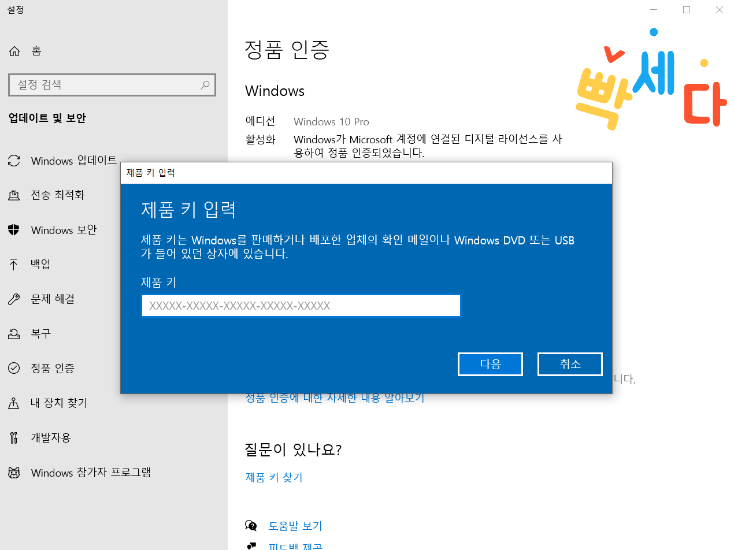The height and width of the screenshot is (550, 734).
Task: Open the 제품 키 찾기 link
Action: pos(274,477)
